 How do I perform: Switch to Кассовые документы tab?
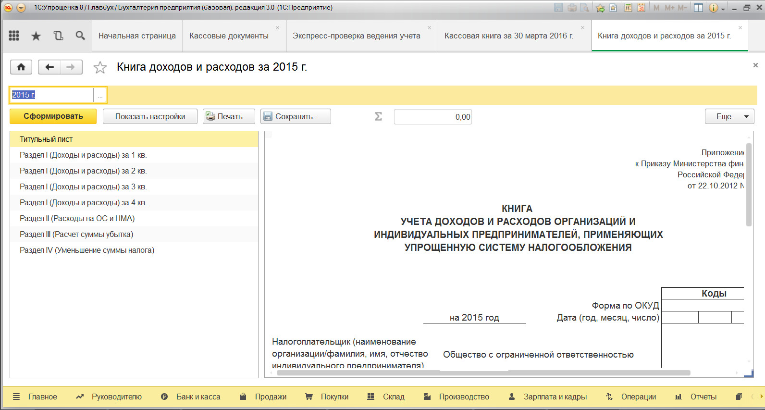(x=229, y=36)
